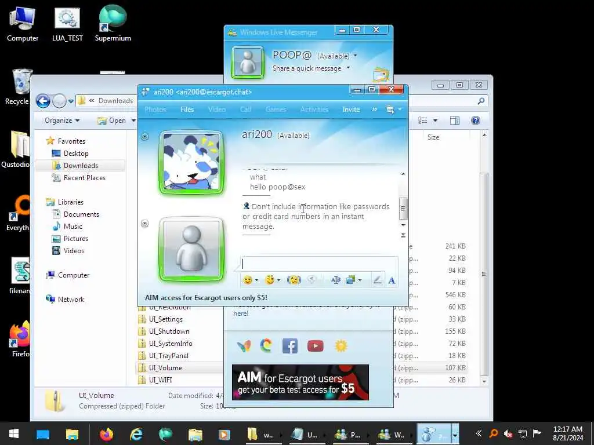Toggle the Explorer preview pane icon
The height and width of the screenshot is (445, 594).
tap(455, 121)
